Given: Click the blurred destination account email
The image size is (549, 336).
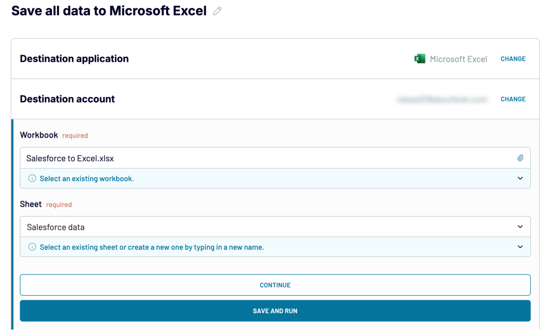Looking at the screenshot, I should click(x=442, y=99).
